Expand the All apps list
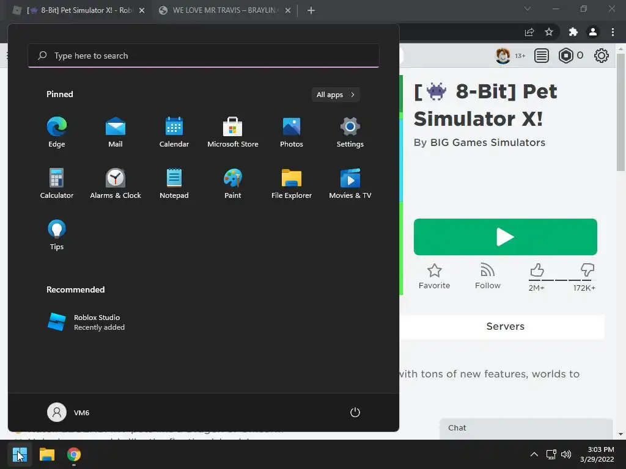The image size is (626, 469). click(336, 95)
